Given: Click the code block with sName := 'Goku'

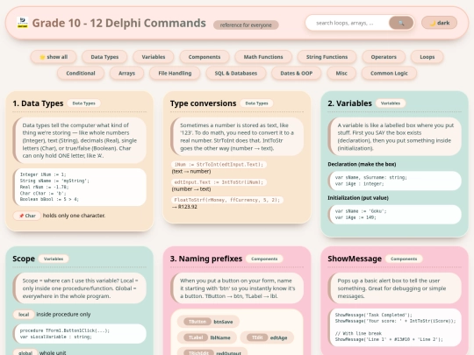Looking at the screenshot, I should click(395, 215).
